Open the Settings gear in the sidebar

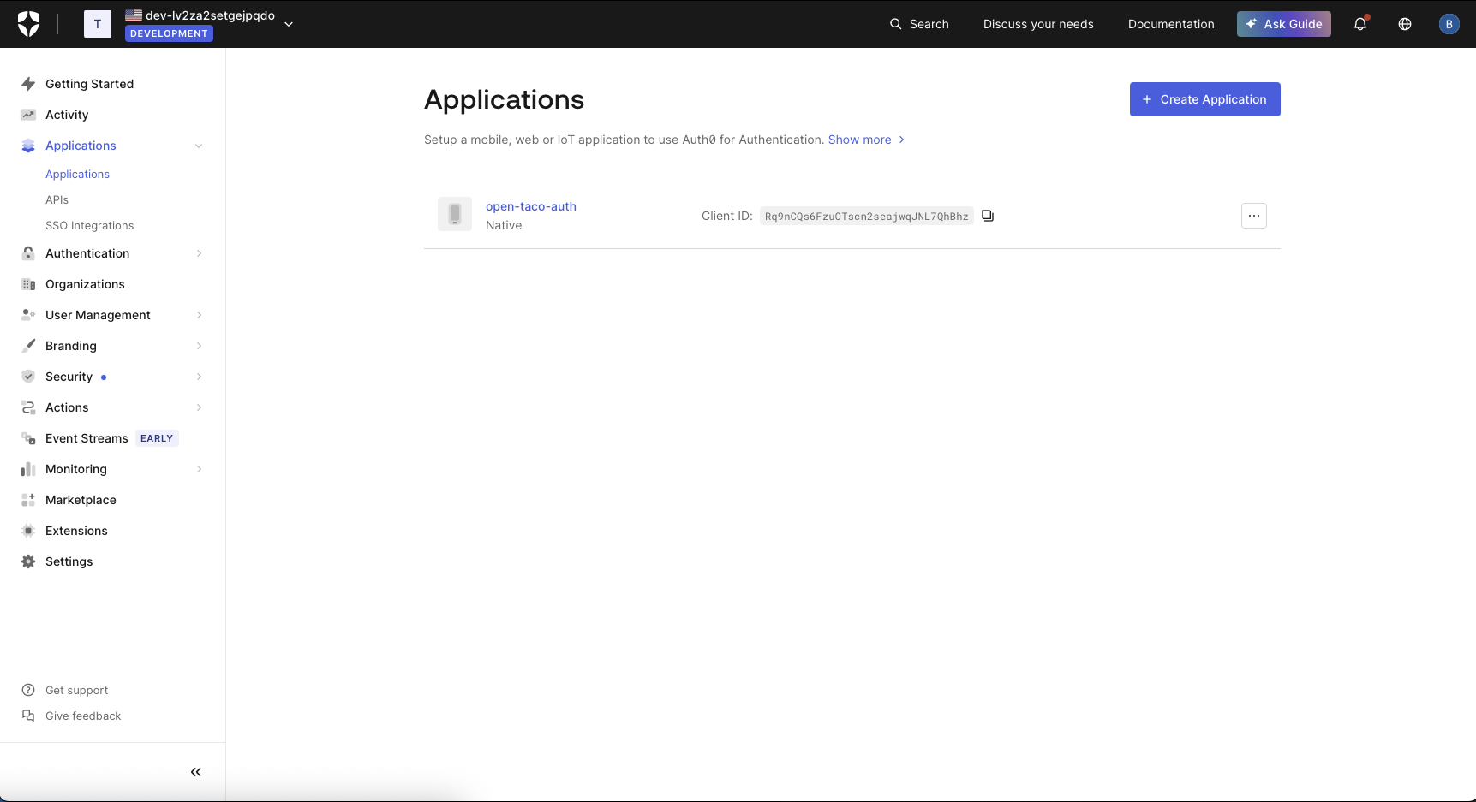(x=28, y=561)
